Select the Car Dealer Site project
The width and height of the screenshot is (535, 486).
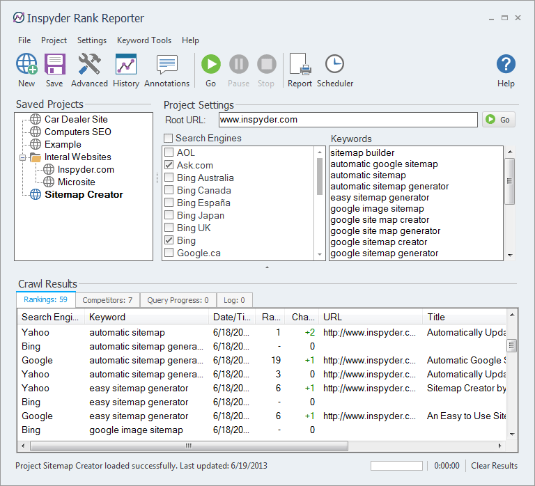(76, 119)
